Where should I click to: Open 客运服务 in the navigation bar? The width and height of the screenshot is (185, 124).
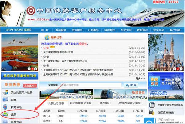click(61, 30)
